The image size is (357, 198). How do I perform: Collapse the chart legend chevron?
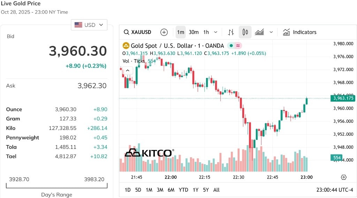(x=128, y=71)
